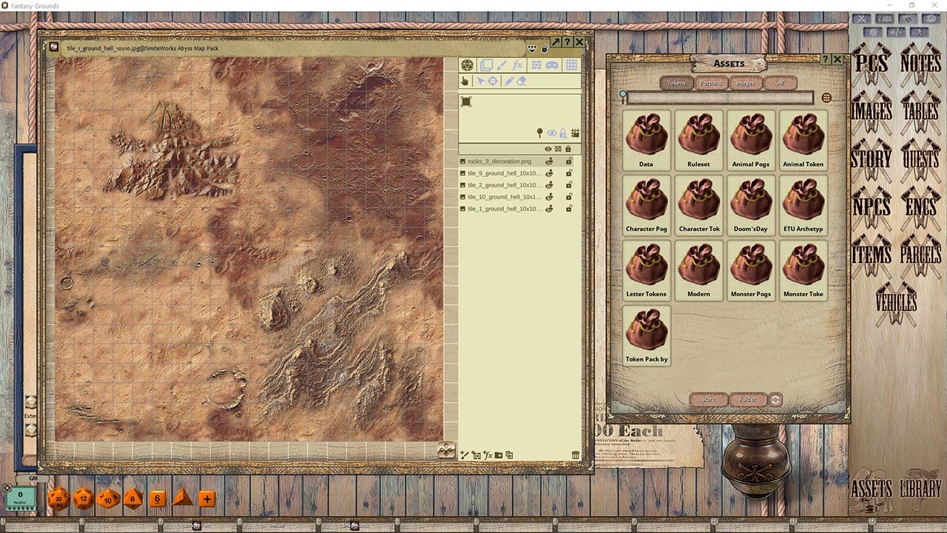Viewport: 947px width, 533px height.
Task: Unlock the tile_9_ground_hell layer lock
Action: click(x=569, y=173)
